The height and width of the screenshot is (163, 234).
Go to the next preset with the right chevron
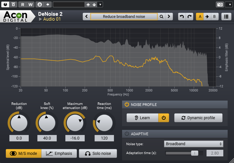[x=169, y=17]
